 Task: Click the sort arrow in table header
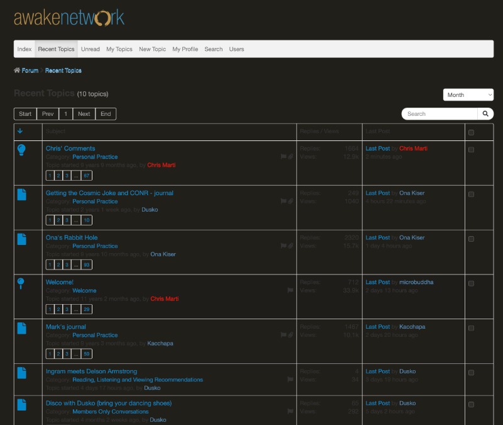click(x=20, y=131)
